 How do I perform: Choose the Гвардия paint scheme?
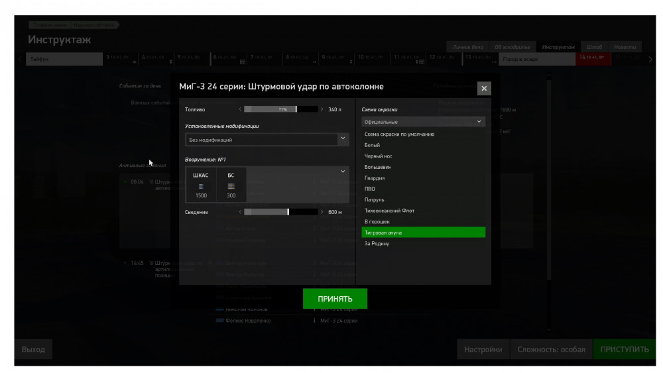coord(423,178)
